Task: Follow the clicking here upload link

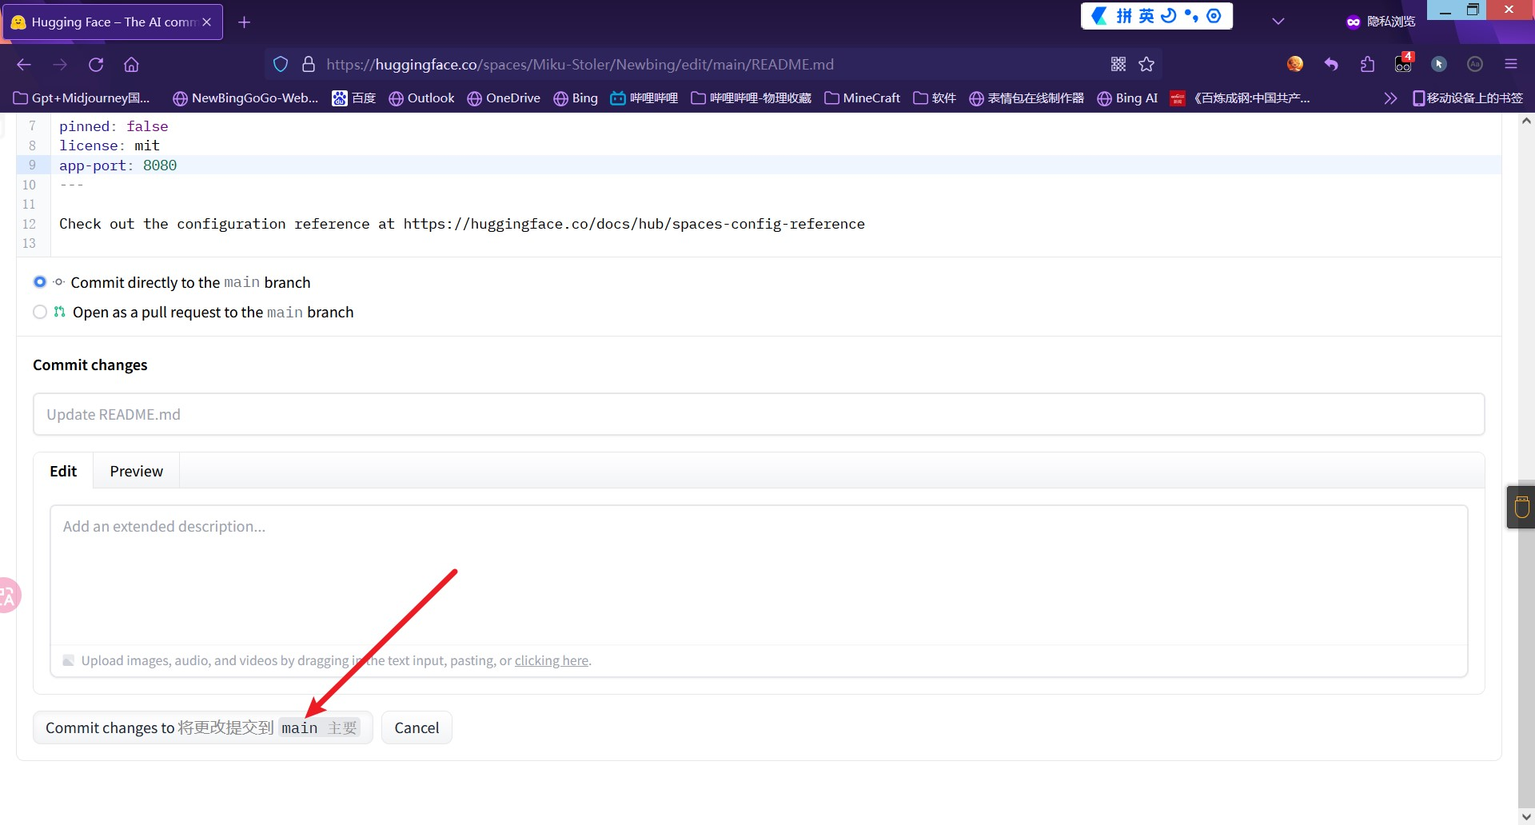Action: coord(552,660)
